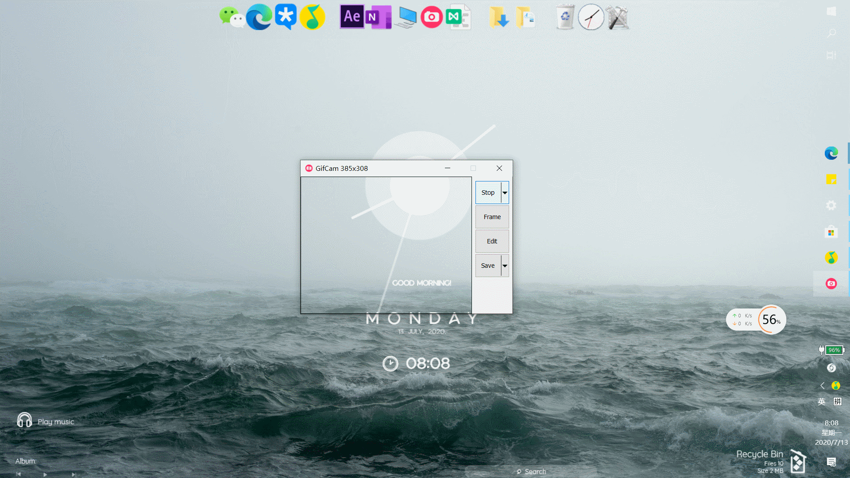Open Microsoft Store in the side taskbar
The image size is (850, 478).
pos(831,231)
